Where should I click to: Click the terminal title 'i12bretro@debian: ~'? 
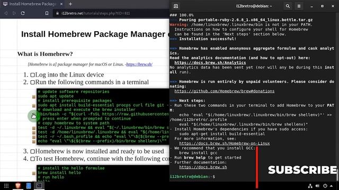coord(254,6)
